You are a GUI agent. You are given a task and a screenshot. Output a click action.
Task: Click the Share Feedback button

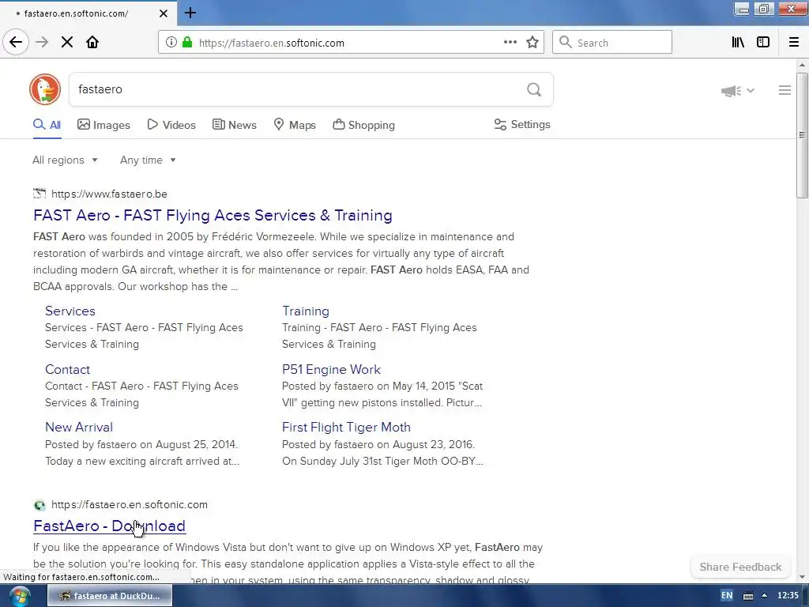(x=740, y=567)
